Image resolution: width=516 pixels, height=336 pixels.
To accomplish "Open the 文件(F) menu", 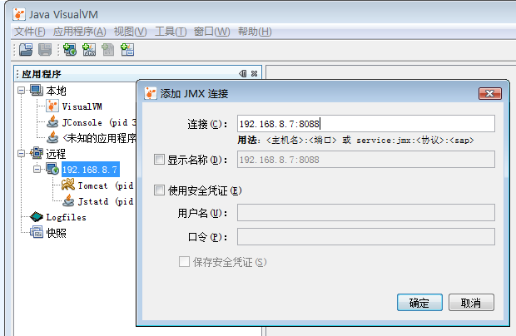I will [x=30, y=32].
